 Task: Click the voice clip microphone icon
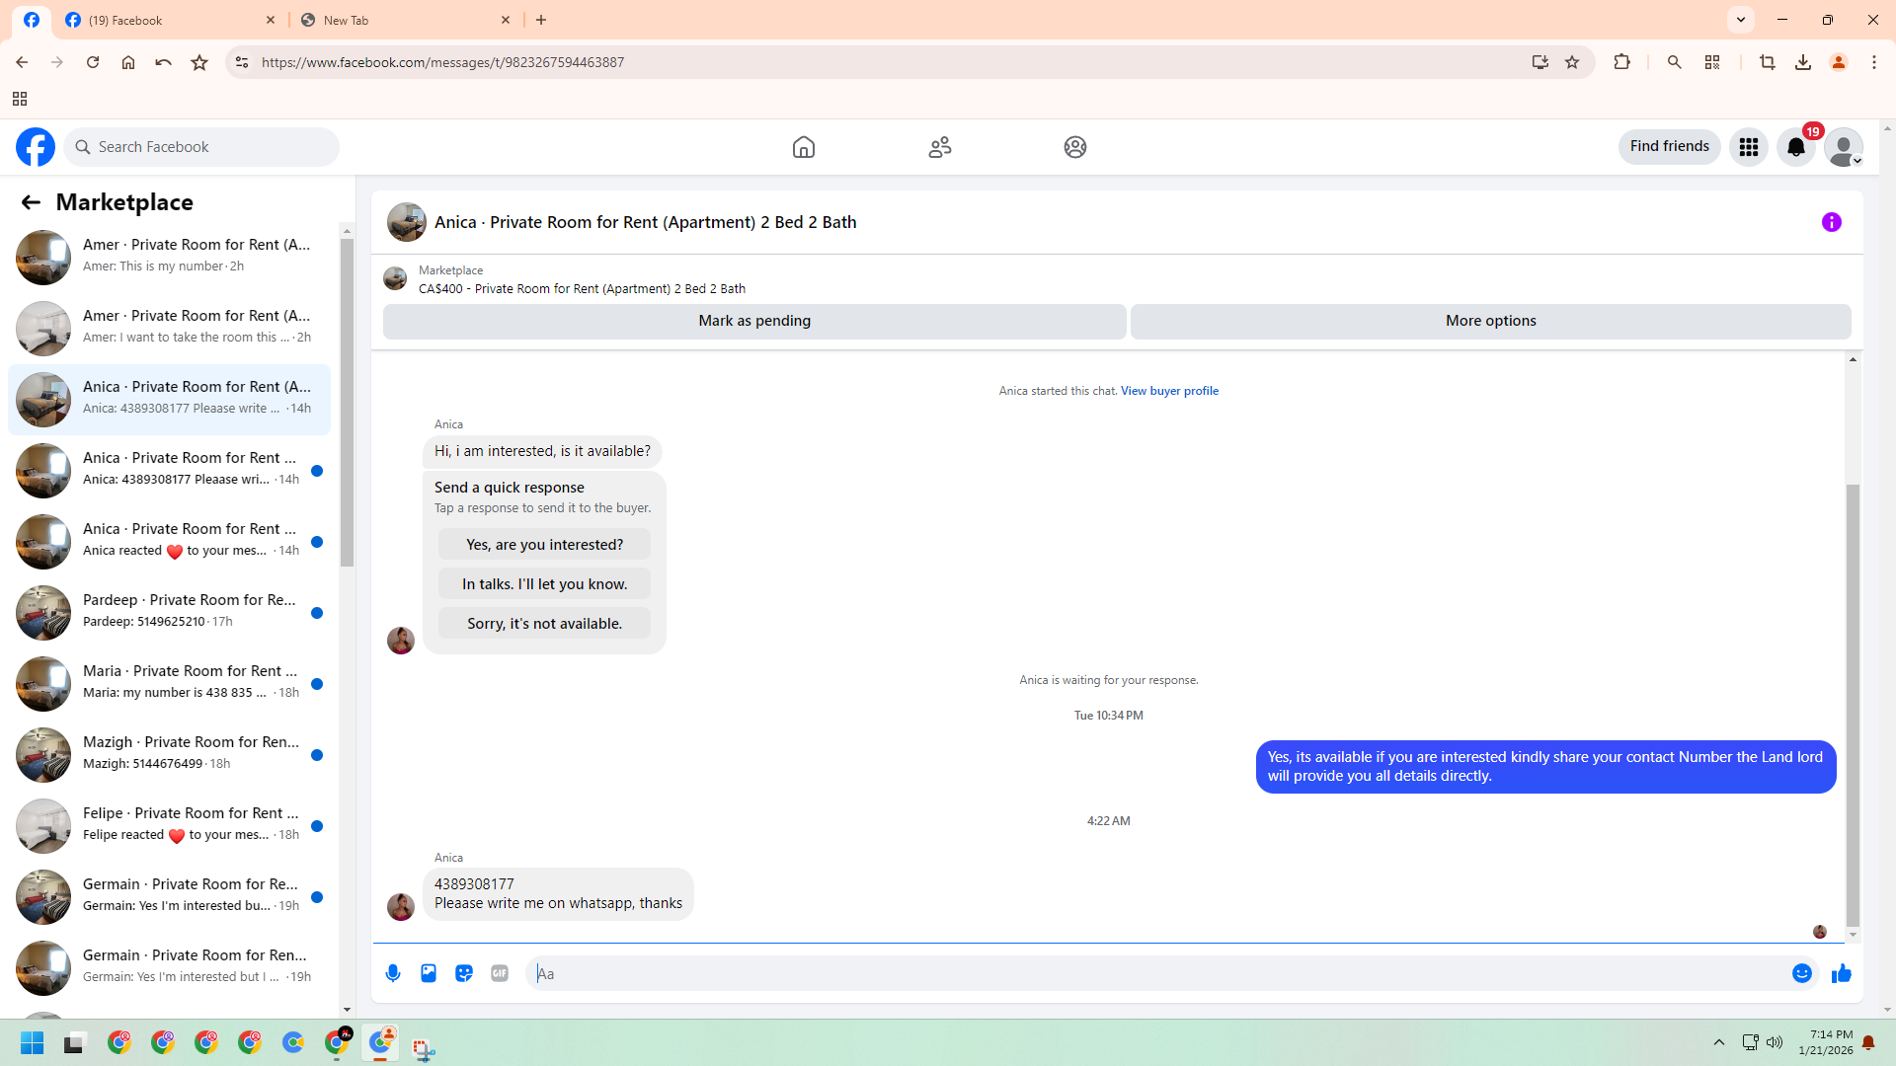coord(393,973)
